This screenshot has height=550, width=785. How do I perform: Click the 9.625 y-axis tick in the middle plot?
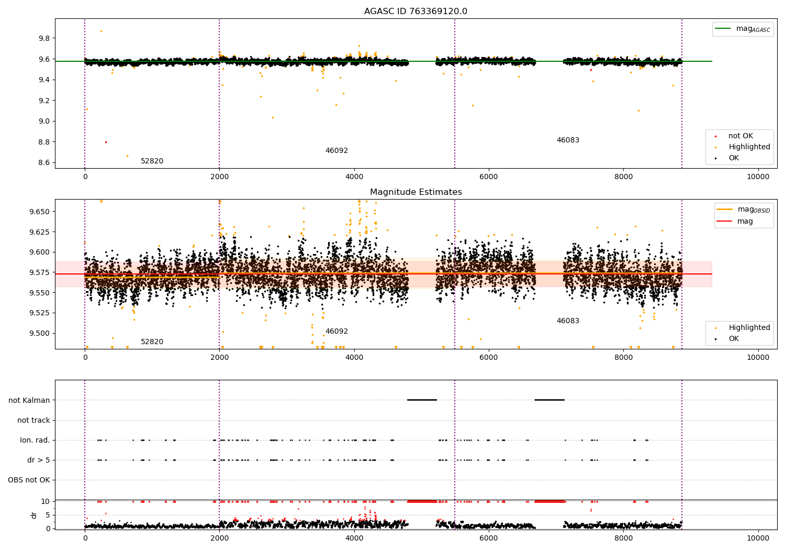pos(39,232)
